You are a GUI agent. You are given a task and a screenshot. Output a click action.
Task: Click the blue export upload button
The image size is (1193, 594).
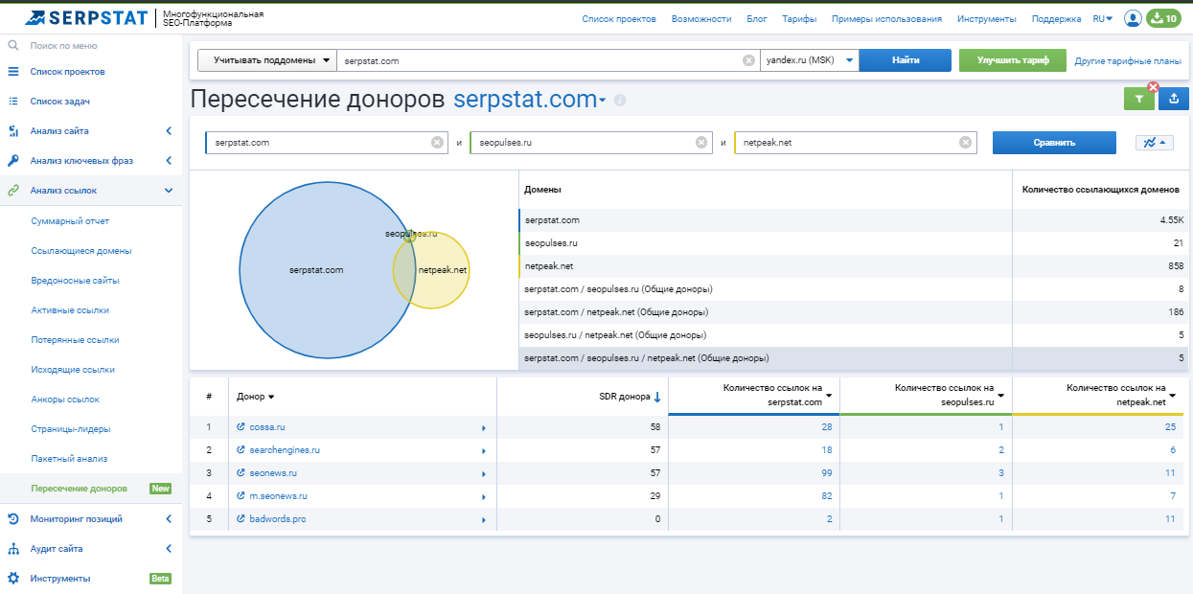coord(1176,98)
